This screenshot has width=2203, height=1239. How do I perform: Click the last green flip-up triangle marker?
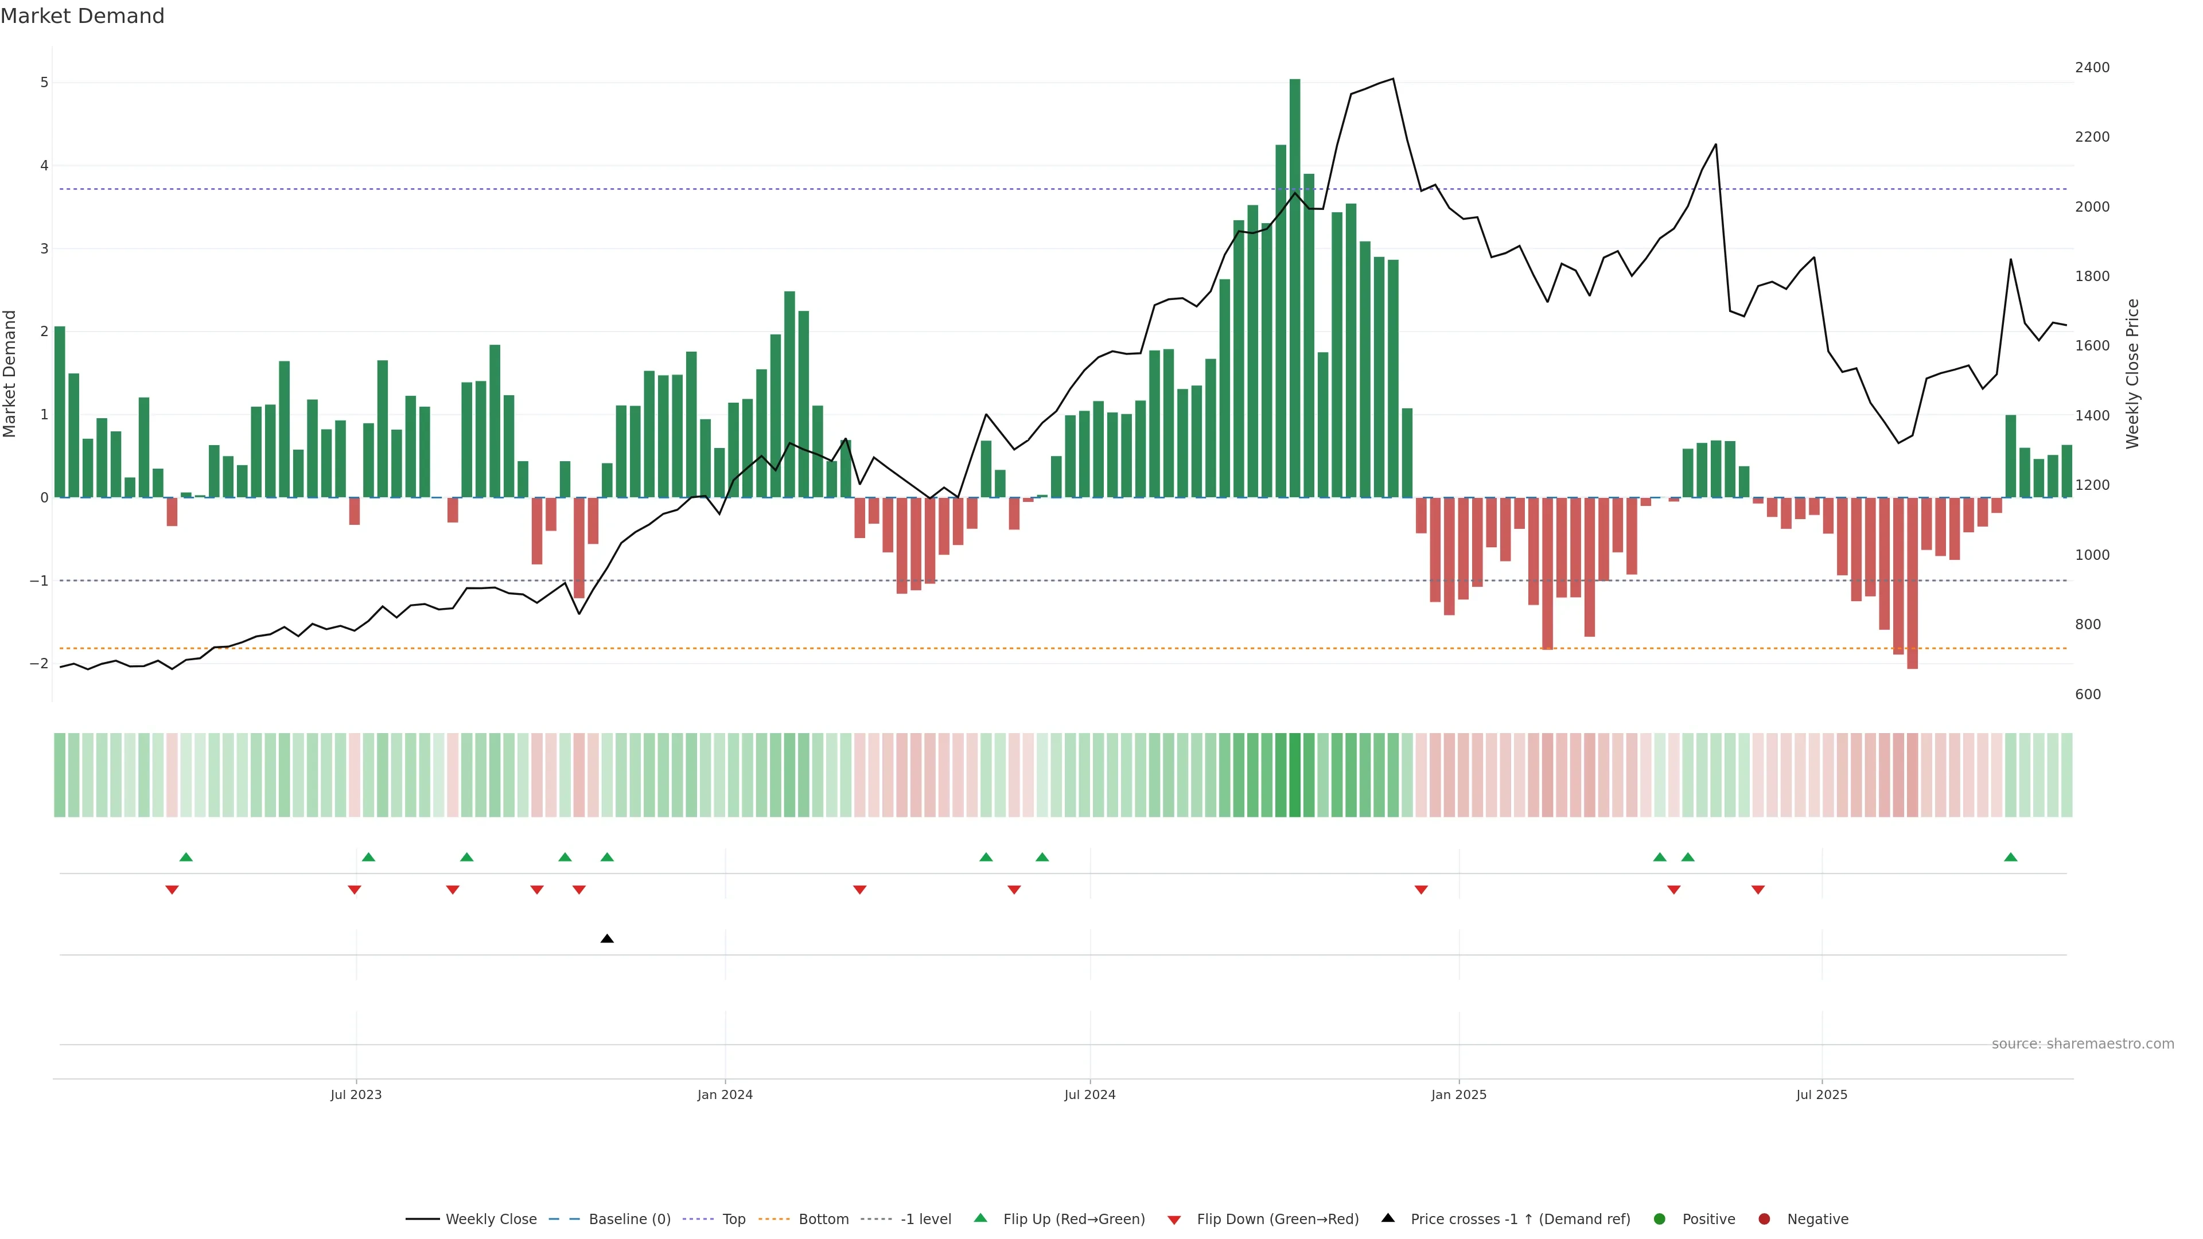2011,857
